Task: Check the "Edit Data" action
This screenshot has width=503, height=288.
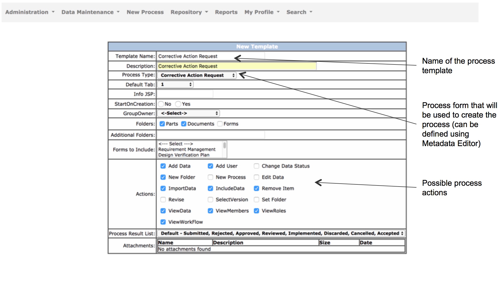Action: tap(256, 177)
